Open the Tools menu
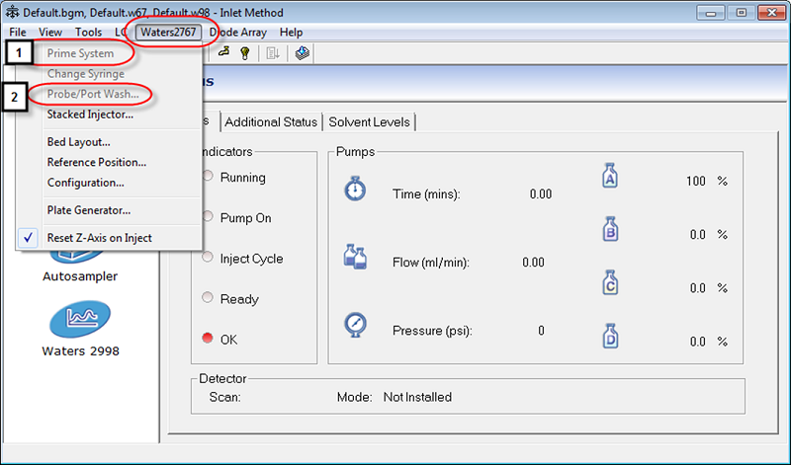This screenshot has width=791, height=465. pyautogui.click(x=88, y=33)
